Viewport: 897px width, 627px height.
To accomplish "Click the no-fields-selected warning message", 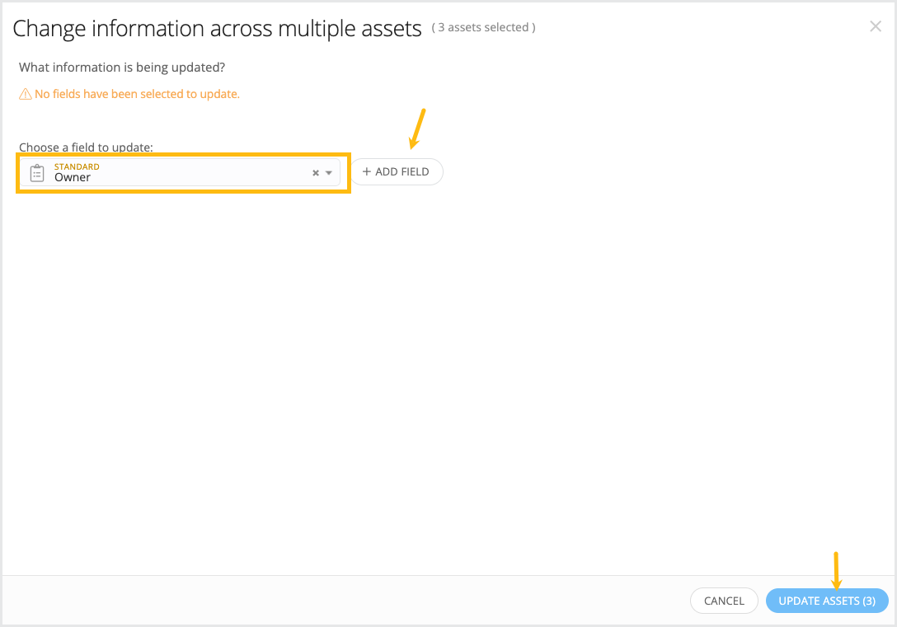I will pyautogui.click(x=137, y=94).
